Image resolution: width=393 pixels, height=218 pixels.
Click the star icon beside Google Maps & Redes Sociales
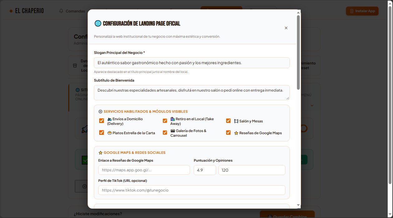[x=100, y=153]
